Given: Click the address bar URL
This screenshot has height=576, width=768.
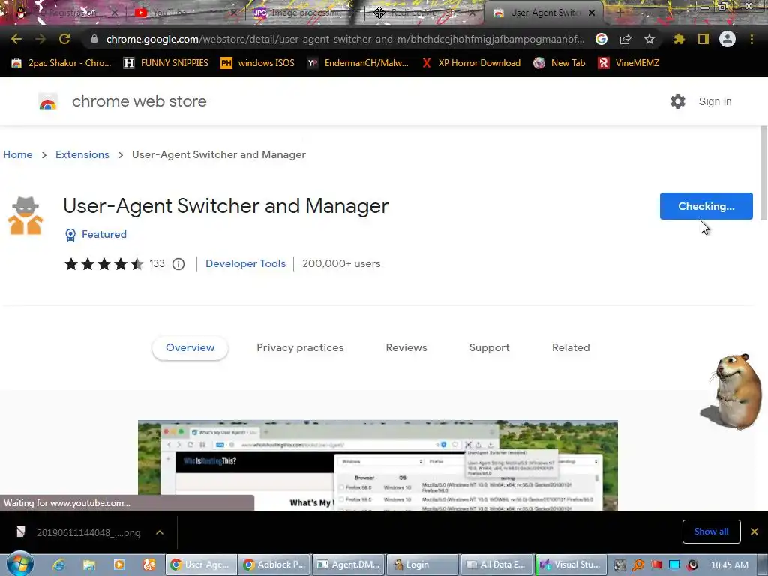Looking at the screenshot, I should tap(345, 39).
